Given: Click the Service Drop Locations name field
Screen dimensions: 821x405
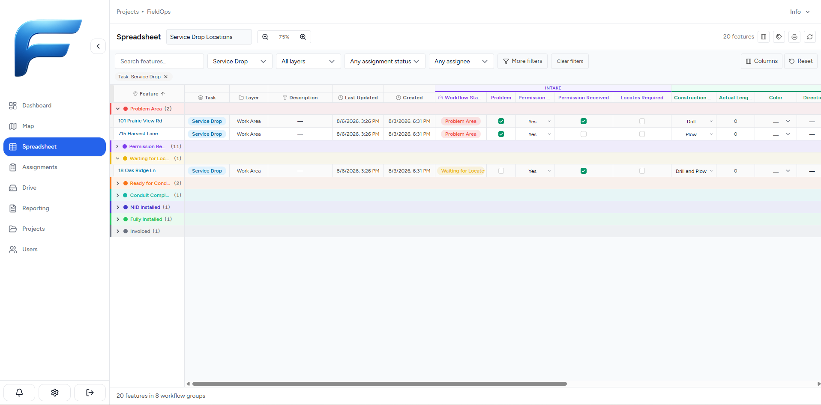Looking at the screenshot, I should click(209, 37).
